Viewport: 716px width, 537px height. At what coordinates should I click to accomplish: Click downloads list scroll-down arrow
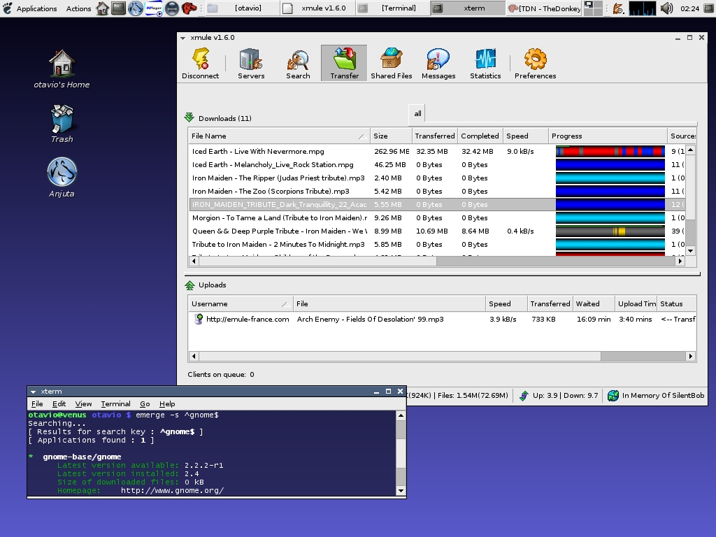[x=690, y=251]
